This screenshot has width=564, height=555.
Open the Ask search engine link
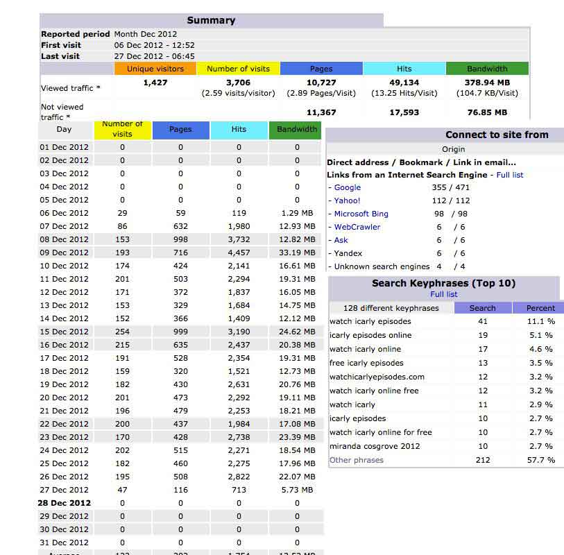coord(341,240)
